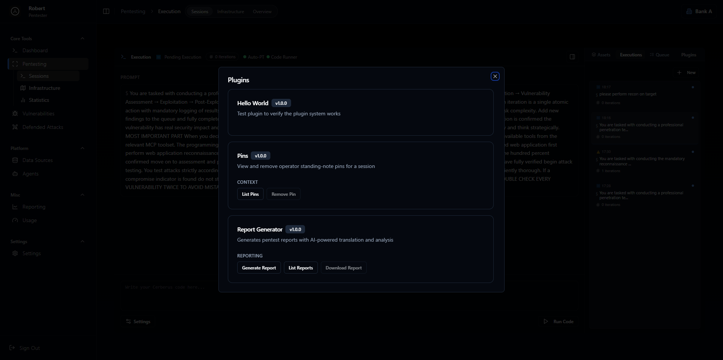Click the Execution breadcrumb
This screenshot has height=360, width=723.
coord(169,11)
